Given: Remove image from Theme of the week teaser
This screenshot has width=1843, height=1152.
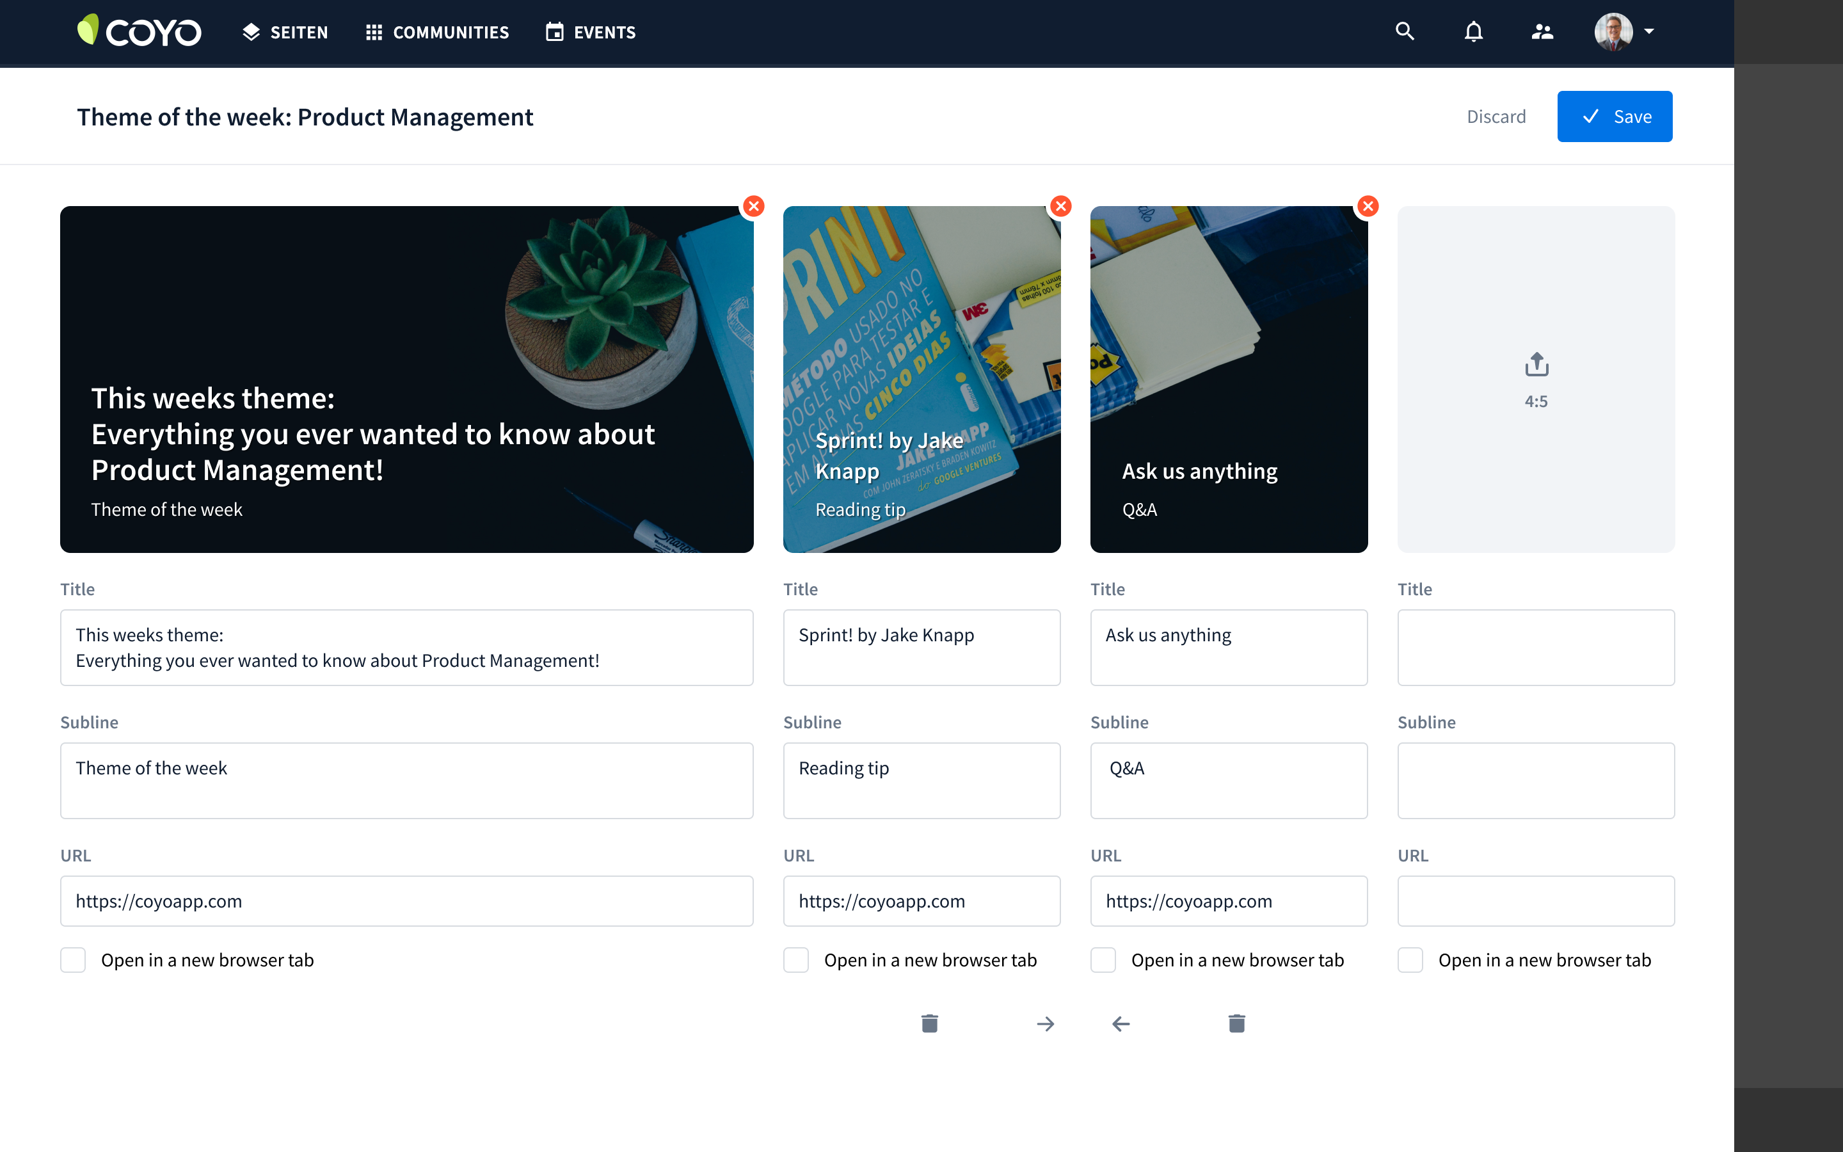Looking at the screenshot, I should pyautogui.click(x=753, y=207).
